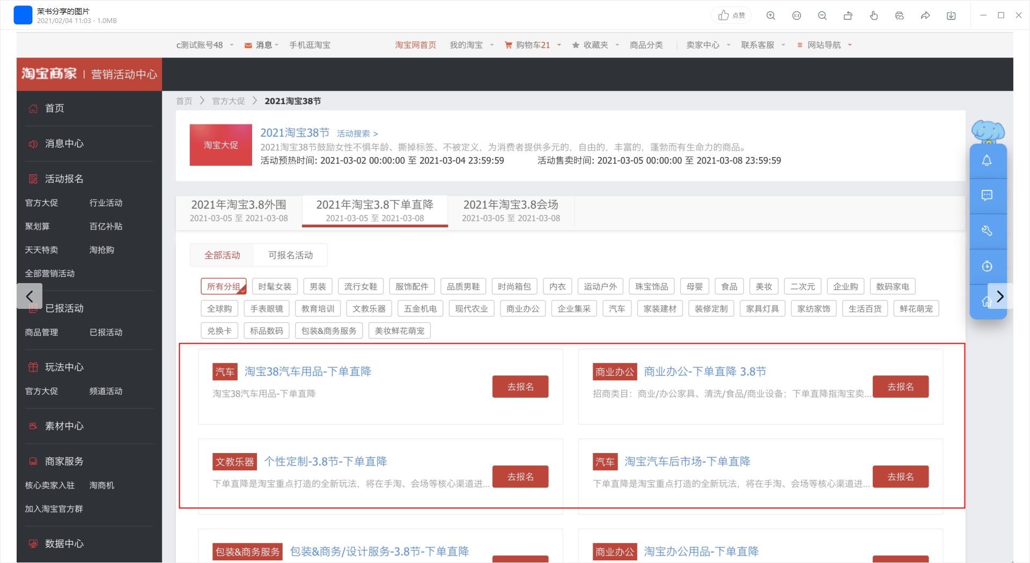The height and width of the screenshot is (563, 1030).
Task: Zoom out the image viewer
Action: coord(822,16)
